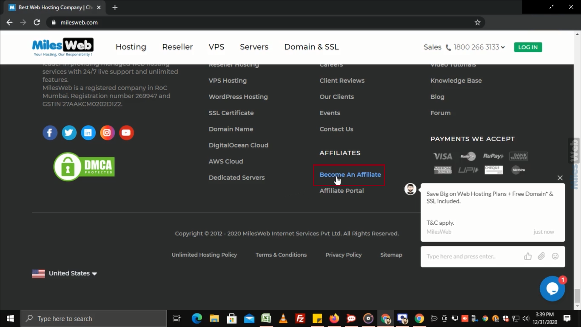The width and height of the screenshot is (581, 327).
Task: Close the chat popup message
Action: 560,178
